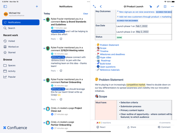
Task: Tap the plus create button
Action: (x=37, y=6)
